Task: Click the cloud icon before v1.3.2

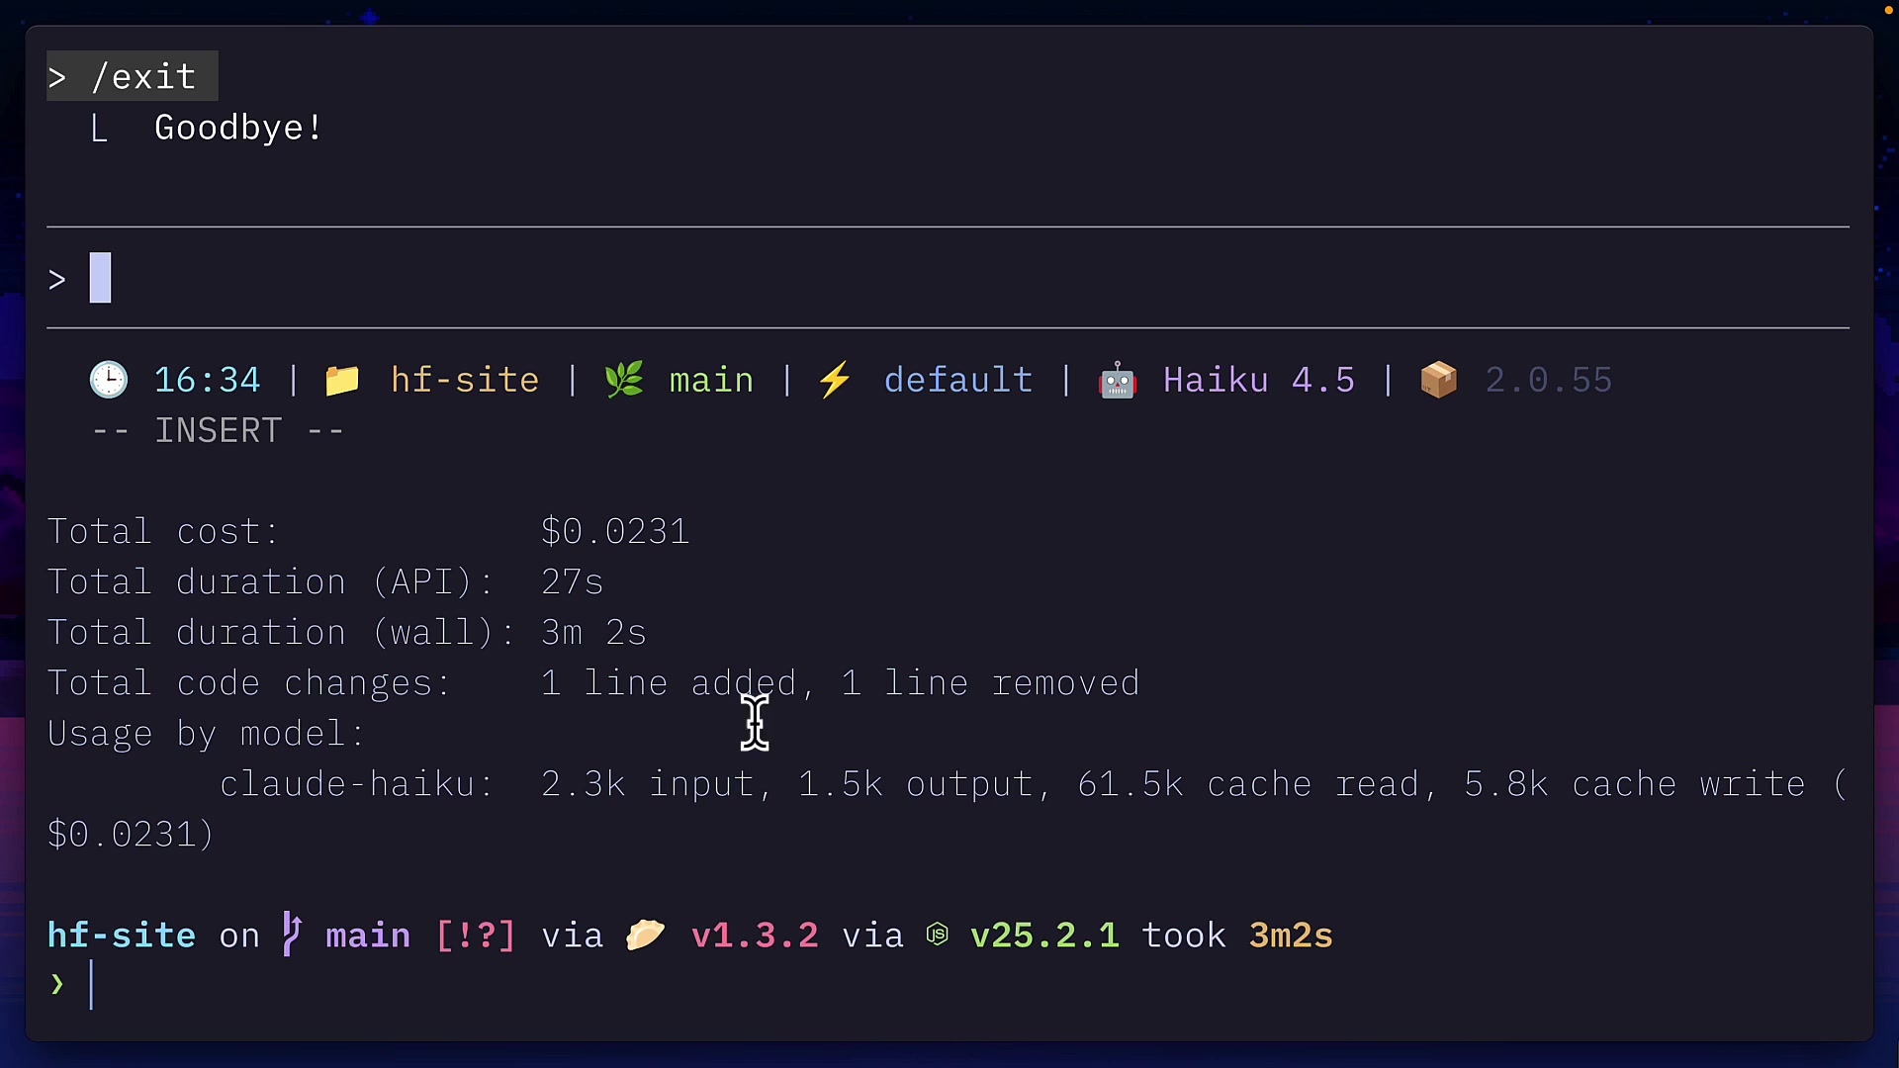Action: [645, 934]
